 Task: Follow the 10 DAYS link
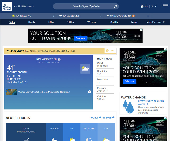pyautogui.click(x=109, y=117)
